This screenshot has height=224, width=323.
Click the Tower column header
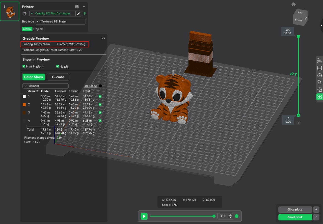[73, 91]
